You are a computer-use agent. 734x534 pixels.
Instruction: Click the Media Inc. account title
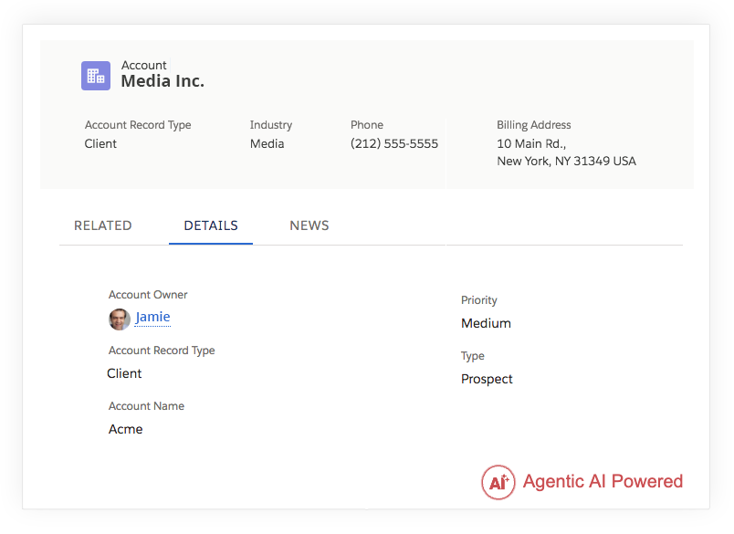pyautogui.click(x=163, y=81)
